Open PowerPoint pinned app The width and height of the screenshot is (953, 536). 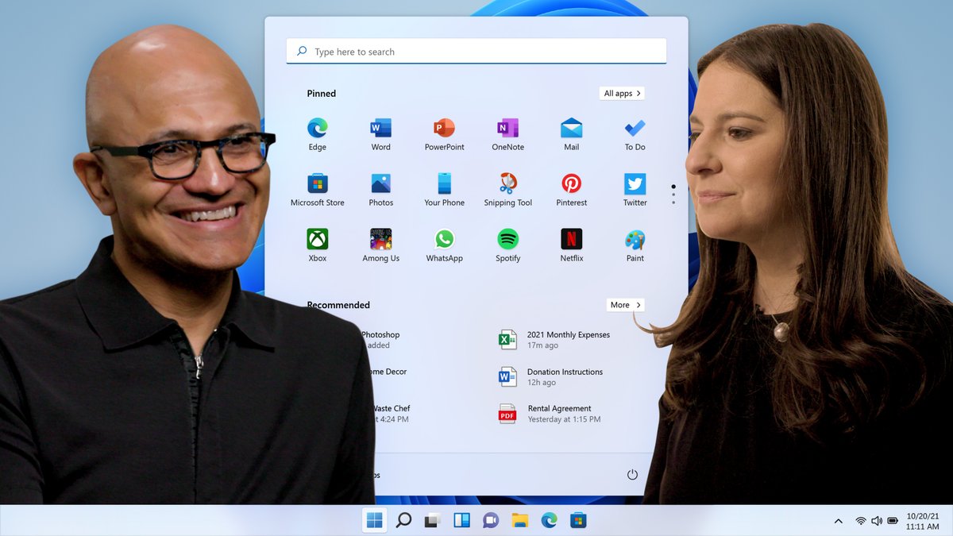[x=444, y=133]
